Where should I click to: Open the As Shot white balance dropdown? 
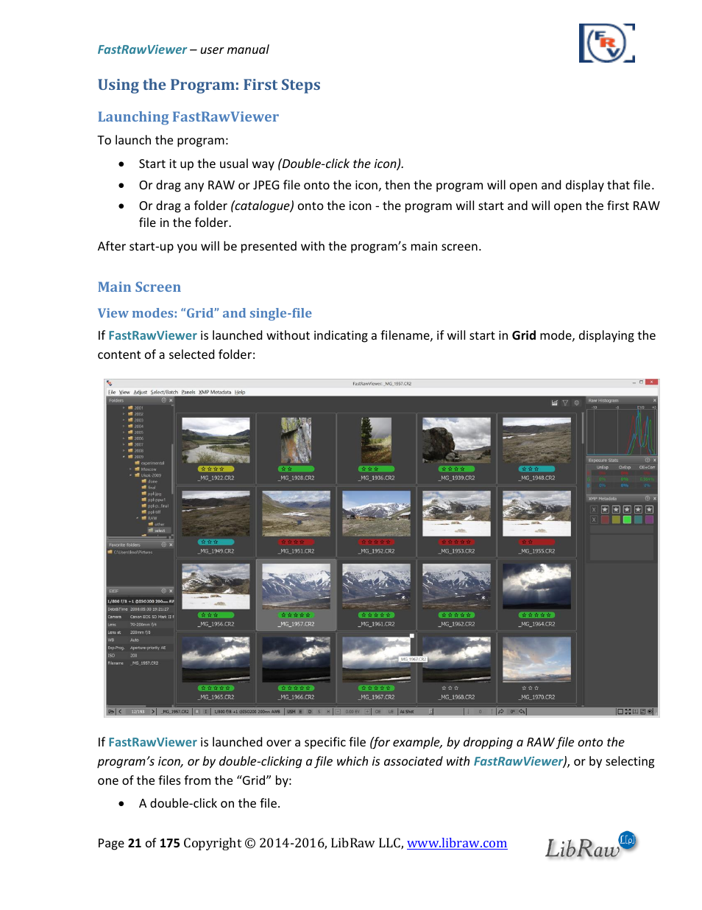[x=416, y=711]
